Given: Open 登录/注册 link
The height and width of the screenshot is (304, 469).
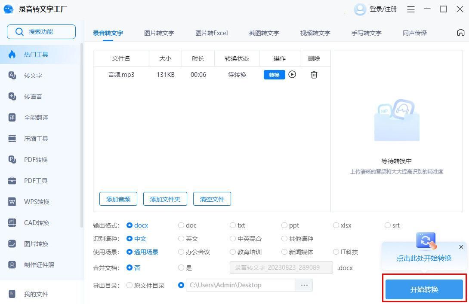Looking at the screenshot, I should pyautogui.click(x=383, y=9).
